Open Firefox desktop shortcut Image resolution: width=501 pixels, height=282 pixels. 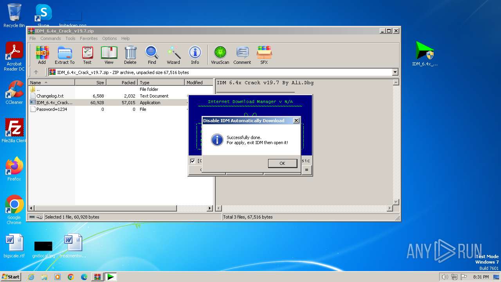click(x=14, y=169)
